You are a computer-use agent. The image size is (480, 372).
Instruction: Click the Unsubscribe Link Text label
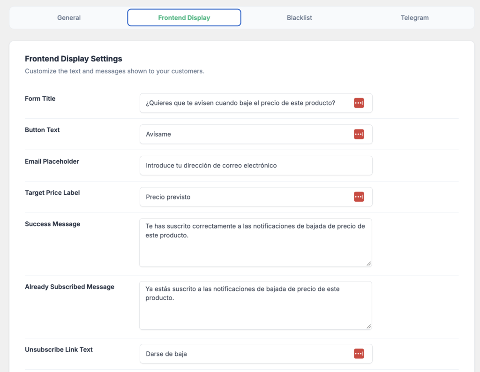point(59,349)
